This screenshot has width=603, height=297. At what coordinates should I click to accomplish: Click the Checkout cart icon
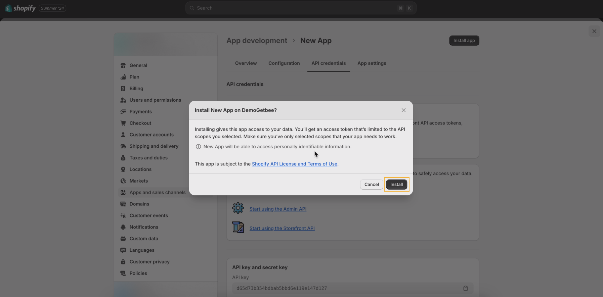(x=123, y=123)
